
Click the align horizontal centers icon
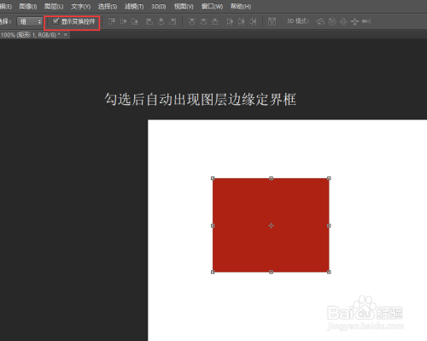tap(161, 21)
